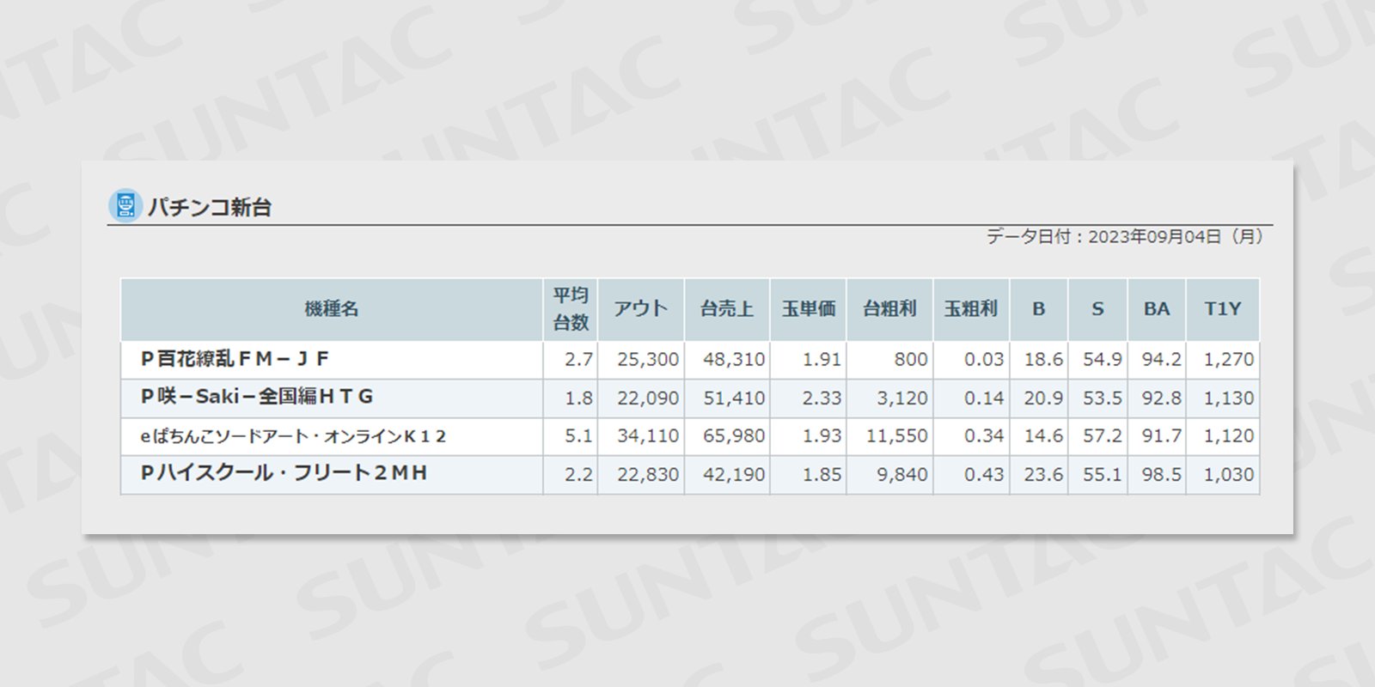Click the 台粗利 value 9,840
The width and height of the screenshot is (1375, 687).
pos(902,475)
